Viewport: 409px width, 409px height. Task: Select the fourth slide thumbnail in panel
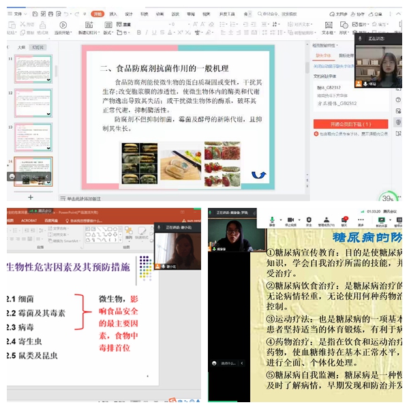[x=33, y=169]
